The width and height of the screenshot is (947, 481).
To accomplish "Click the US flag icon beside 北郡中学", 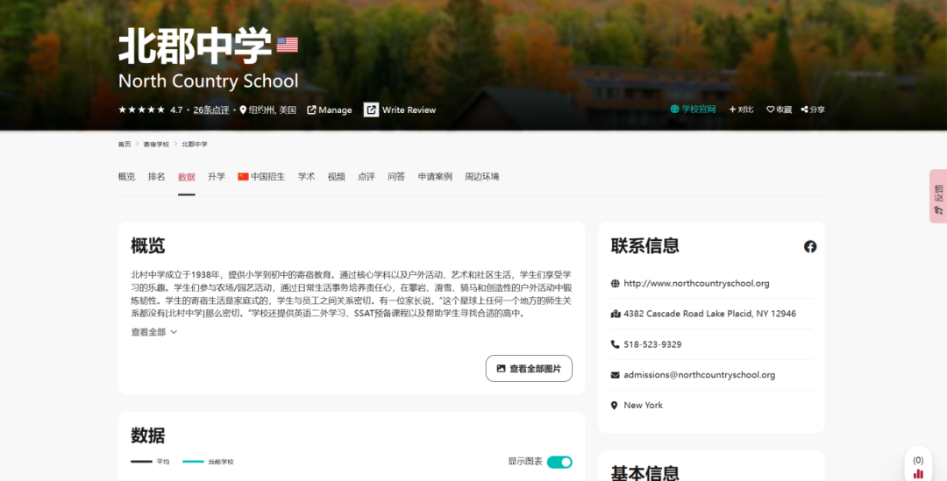I will tap(287, 45).
